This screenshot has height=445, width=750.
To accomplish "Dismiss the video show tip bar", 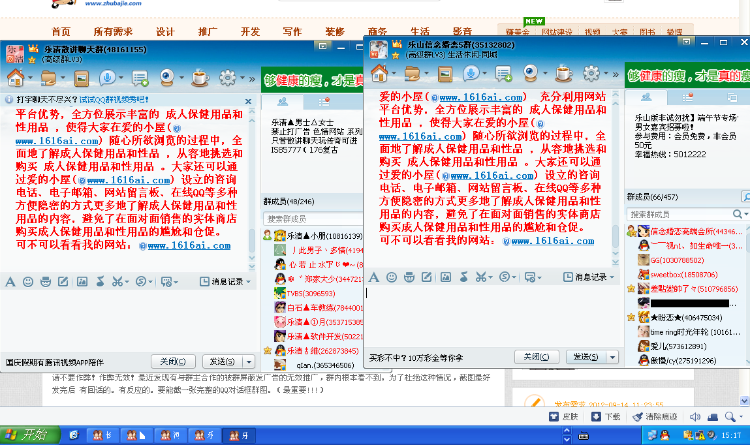I will pos(248,101).
